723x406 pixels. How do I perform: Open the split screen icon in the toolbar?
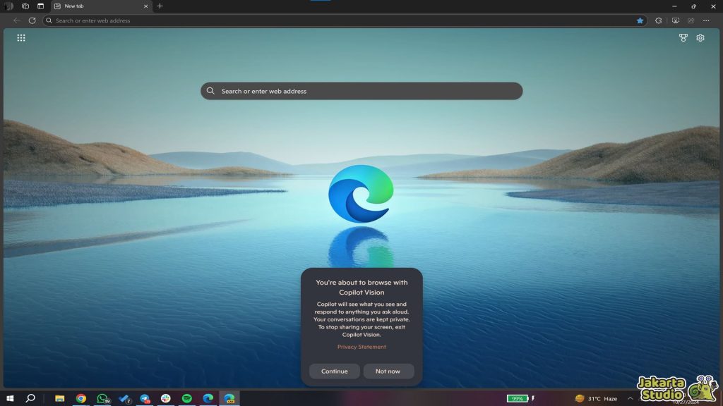pos(690,20)
